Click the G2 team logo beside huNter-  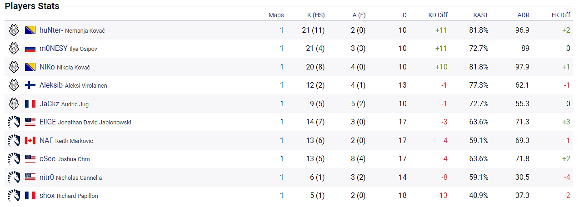(x=14, y=30)
